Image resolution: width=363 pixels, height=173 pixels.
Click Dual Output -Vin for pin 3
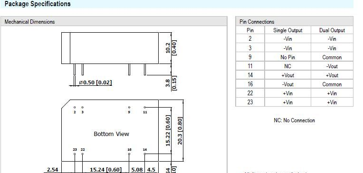coord(332,48)
